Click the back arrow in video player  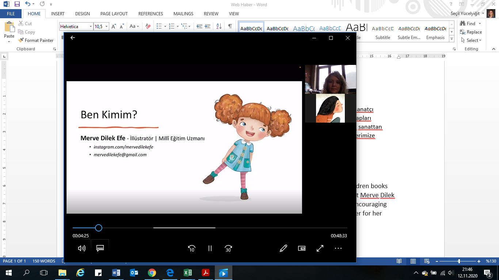[73, 38]
